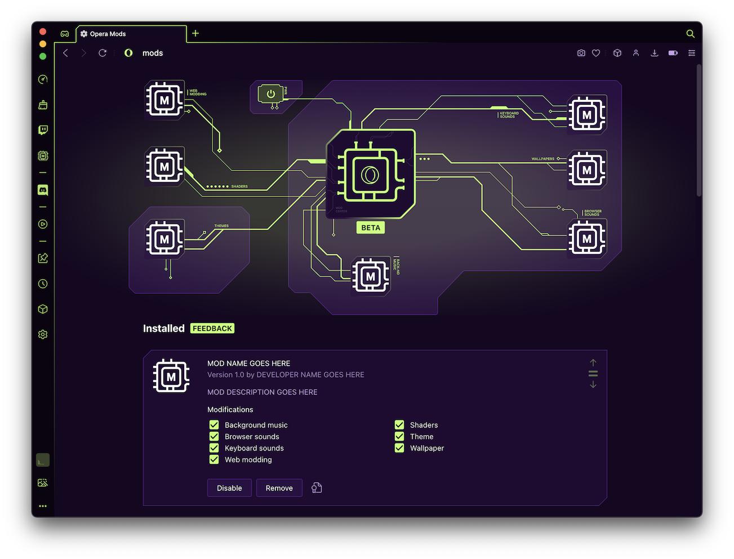Viewport: 734px width, 559px height.
Task: Click the Disable button
Action: point(229,488)
